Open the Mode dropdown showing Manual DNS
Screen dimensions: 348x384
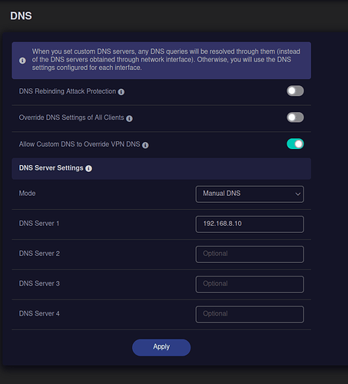[250, 194]
